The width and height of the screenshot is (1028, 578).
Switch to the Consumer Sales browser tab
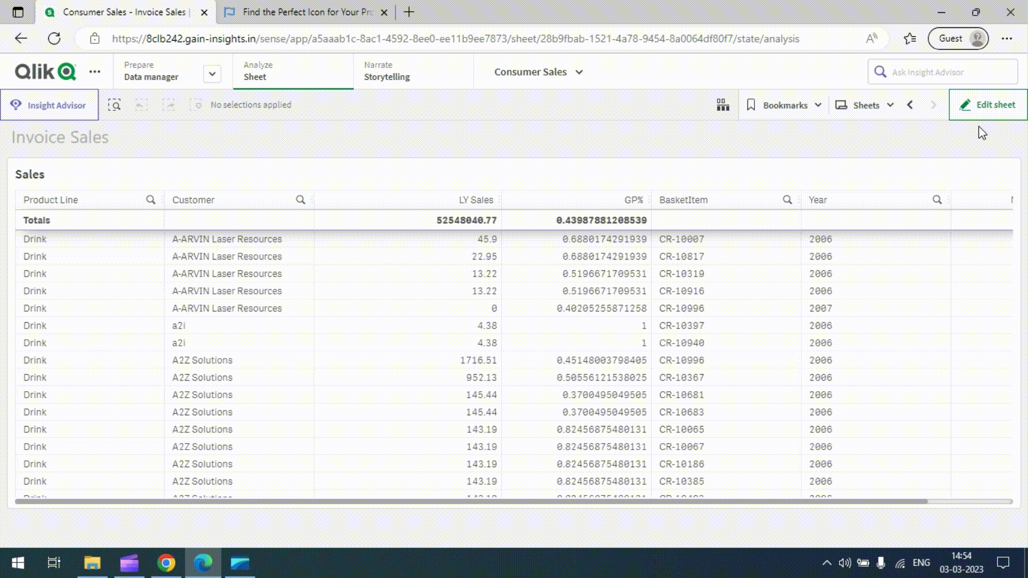126,12
